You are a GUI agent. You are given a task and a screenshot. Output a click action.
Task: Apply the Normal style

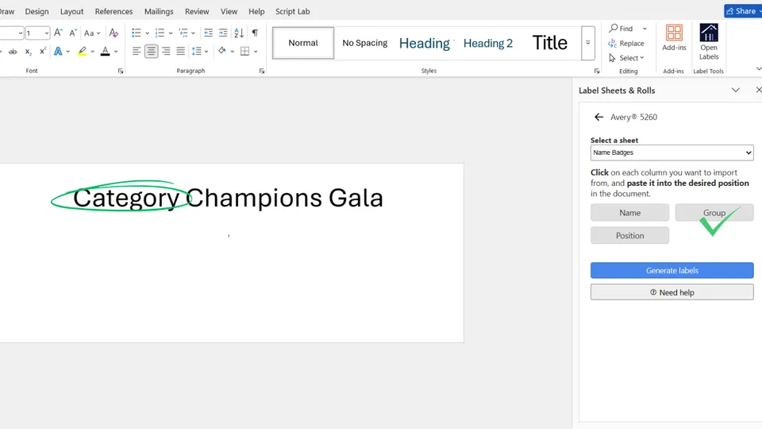click(x=303, y=43)
